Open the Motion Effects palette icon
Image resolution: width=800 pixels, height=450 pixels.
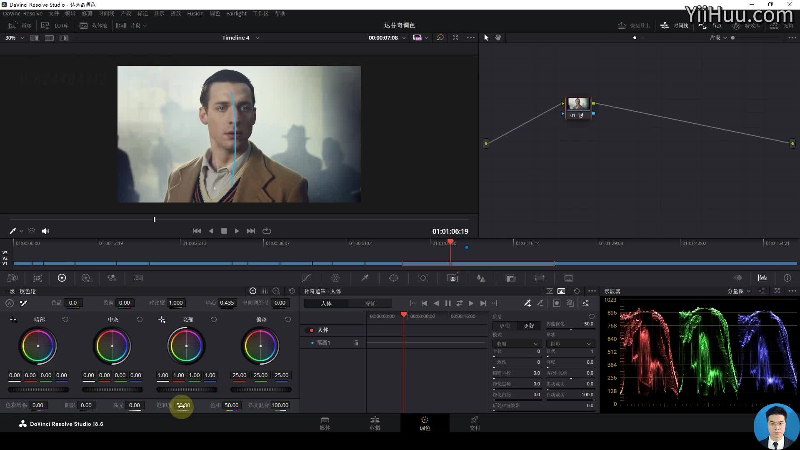click(x=137, y=278)
